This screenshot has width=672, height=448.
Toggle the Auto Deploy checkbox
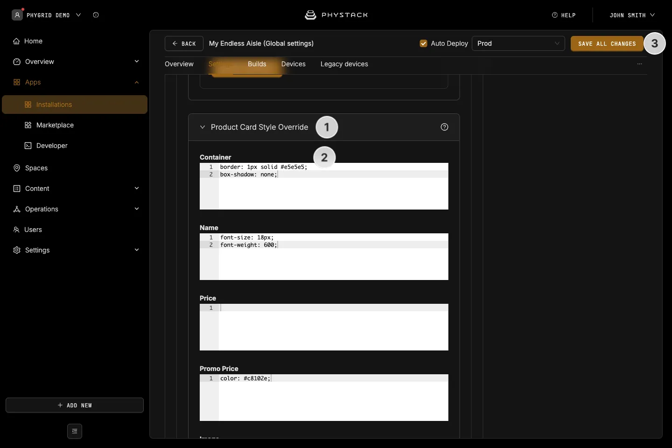(x=424, y=43)
